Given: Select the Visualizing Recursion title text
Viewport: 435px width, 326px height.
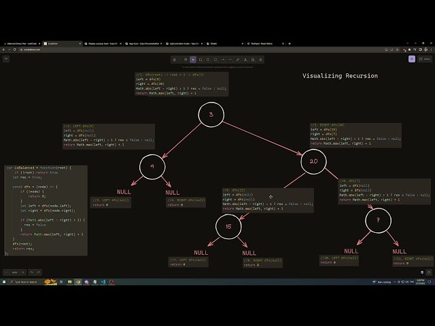Looking at the screenshot, I should pyautogui.click(x=340, y=76).
